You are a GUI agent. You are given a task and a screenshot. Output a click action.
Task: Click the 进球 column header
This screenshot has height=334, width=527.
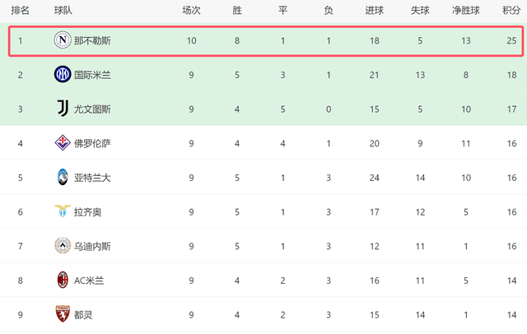[374, 11]
